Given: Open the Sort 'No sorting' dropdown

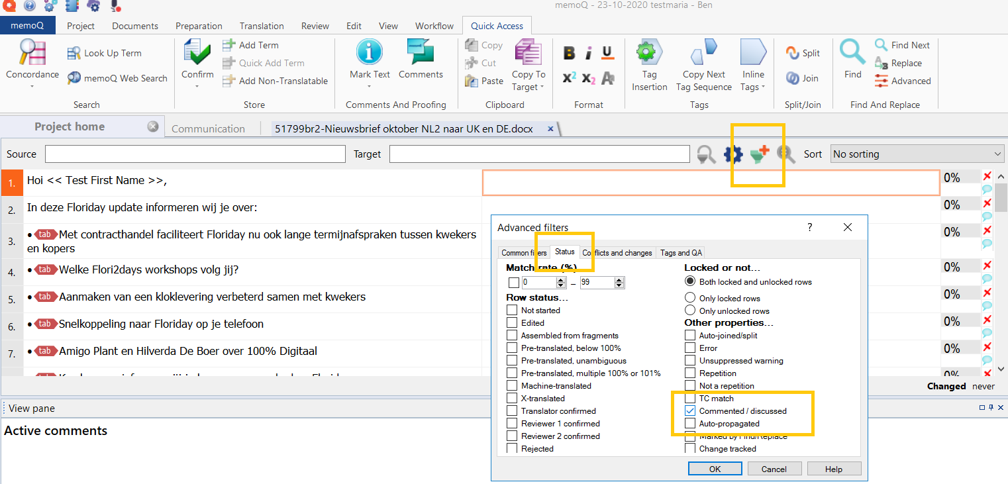Looking at the screenshot, I should click(917, 154).
